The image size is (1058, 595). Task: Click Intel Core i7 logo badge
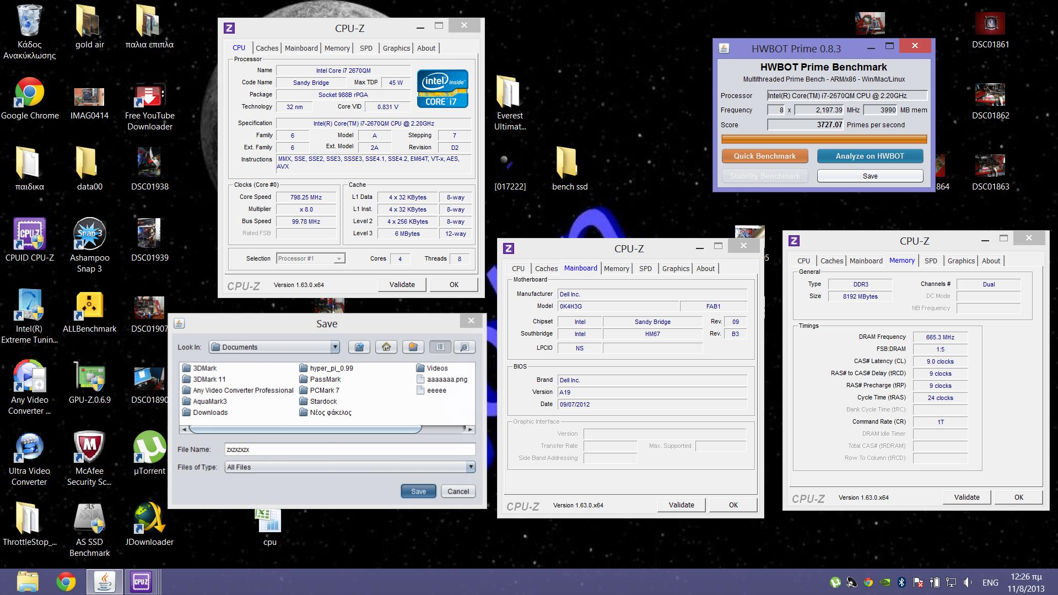(442, 88)
